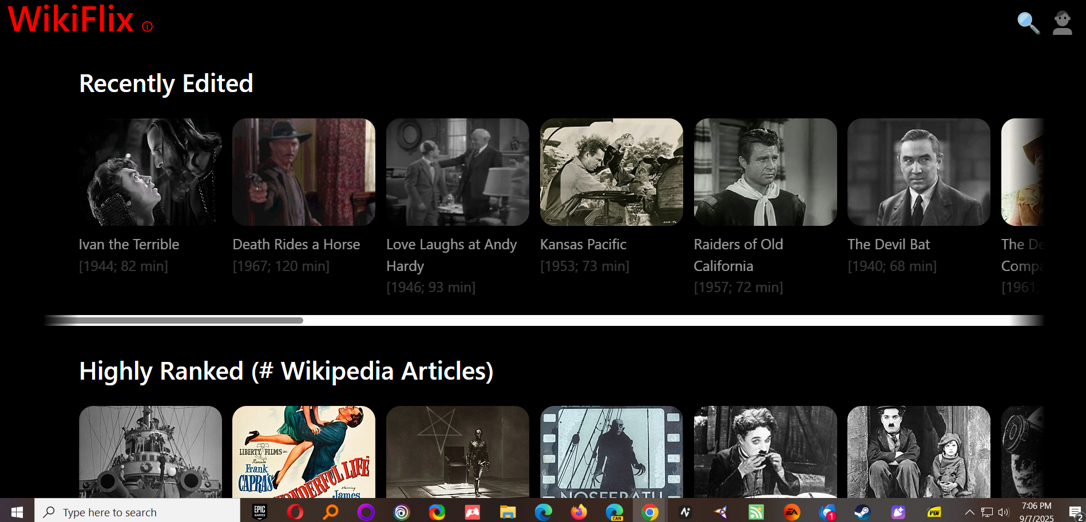Show hidden system tray icons
This screenshot has width=1086, height=522.
pos(969,512)
